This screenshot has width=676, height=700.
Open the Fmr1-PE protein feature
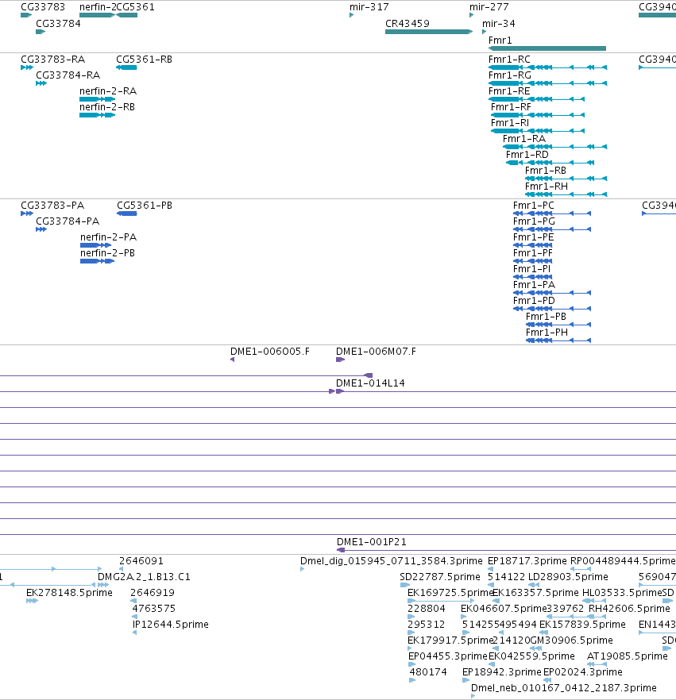[x=532, y=245]
